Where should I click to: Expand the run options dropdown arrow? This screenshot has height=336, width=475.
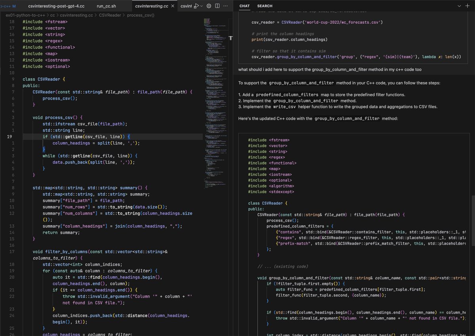[201, 6]
